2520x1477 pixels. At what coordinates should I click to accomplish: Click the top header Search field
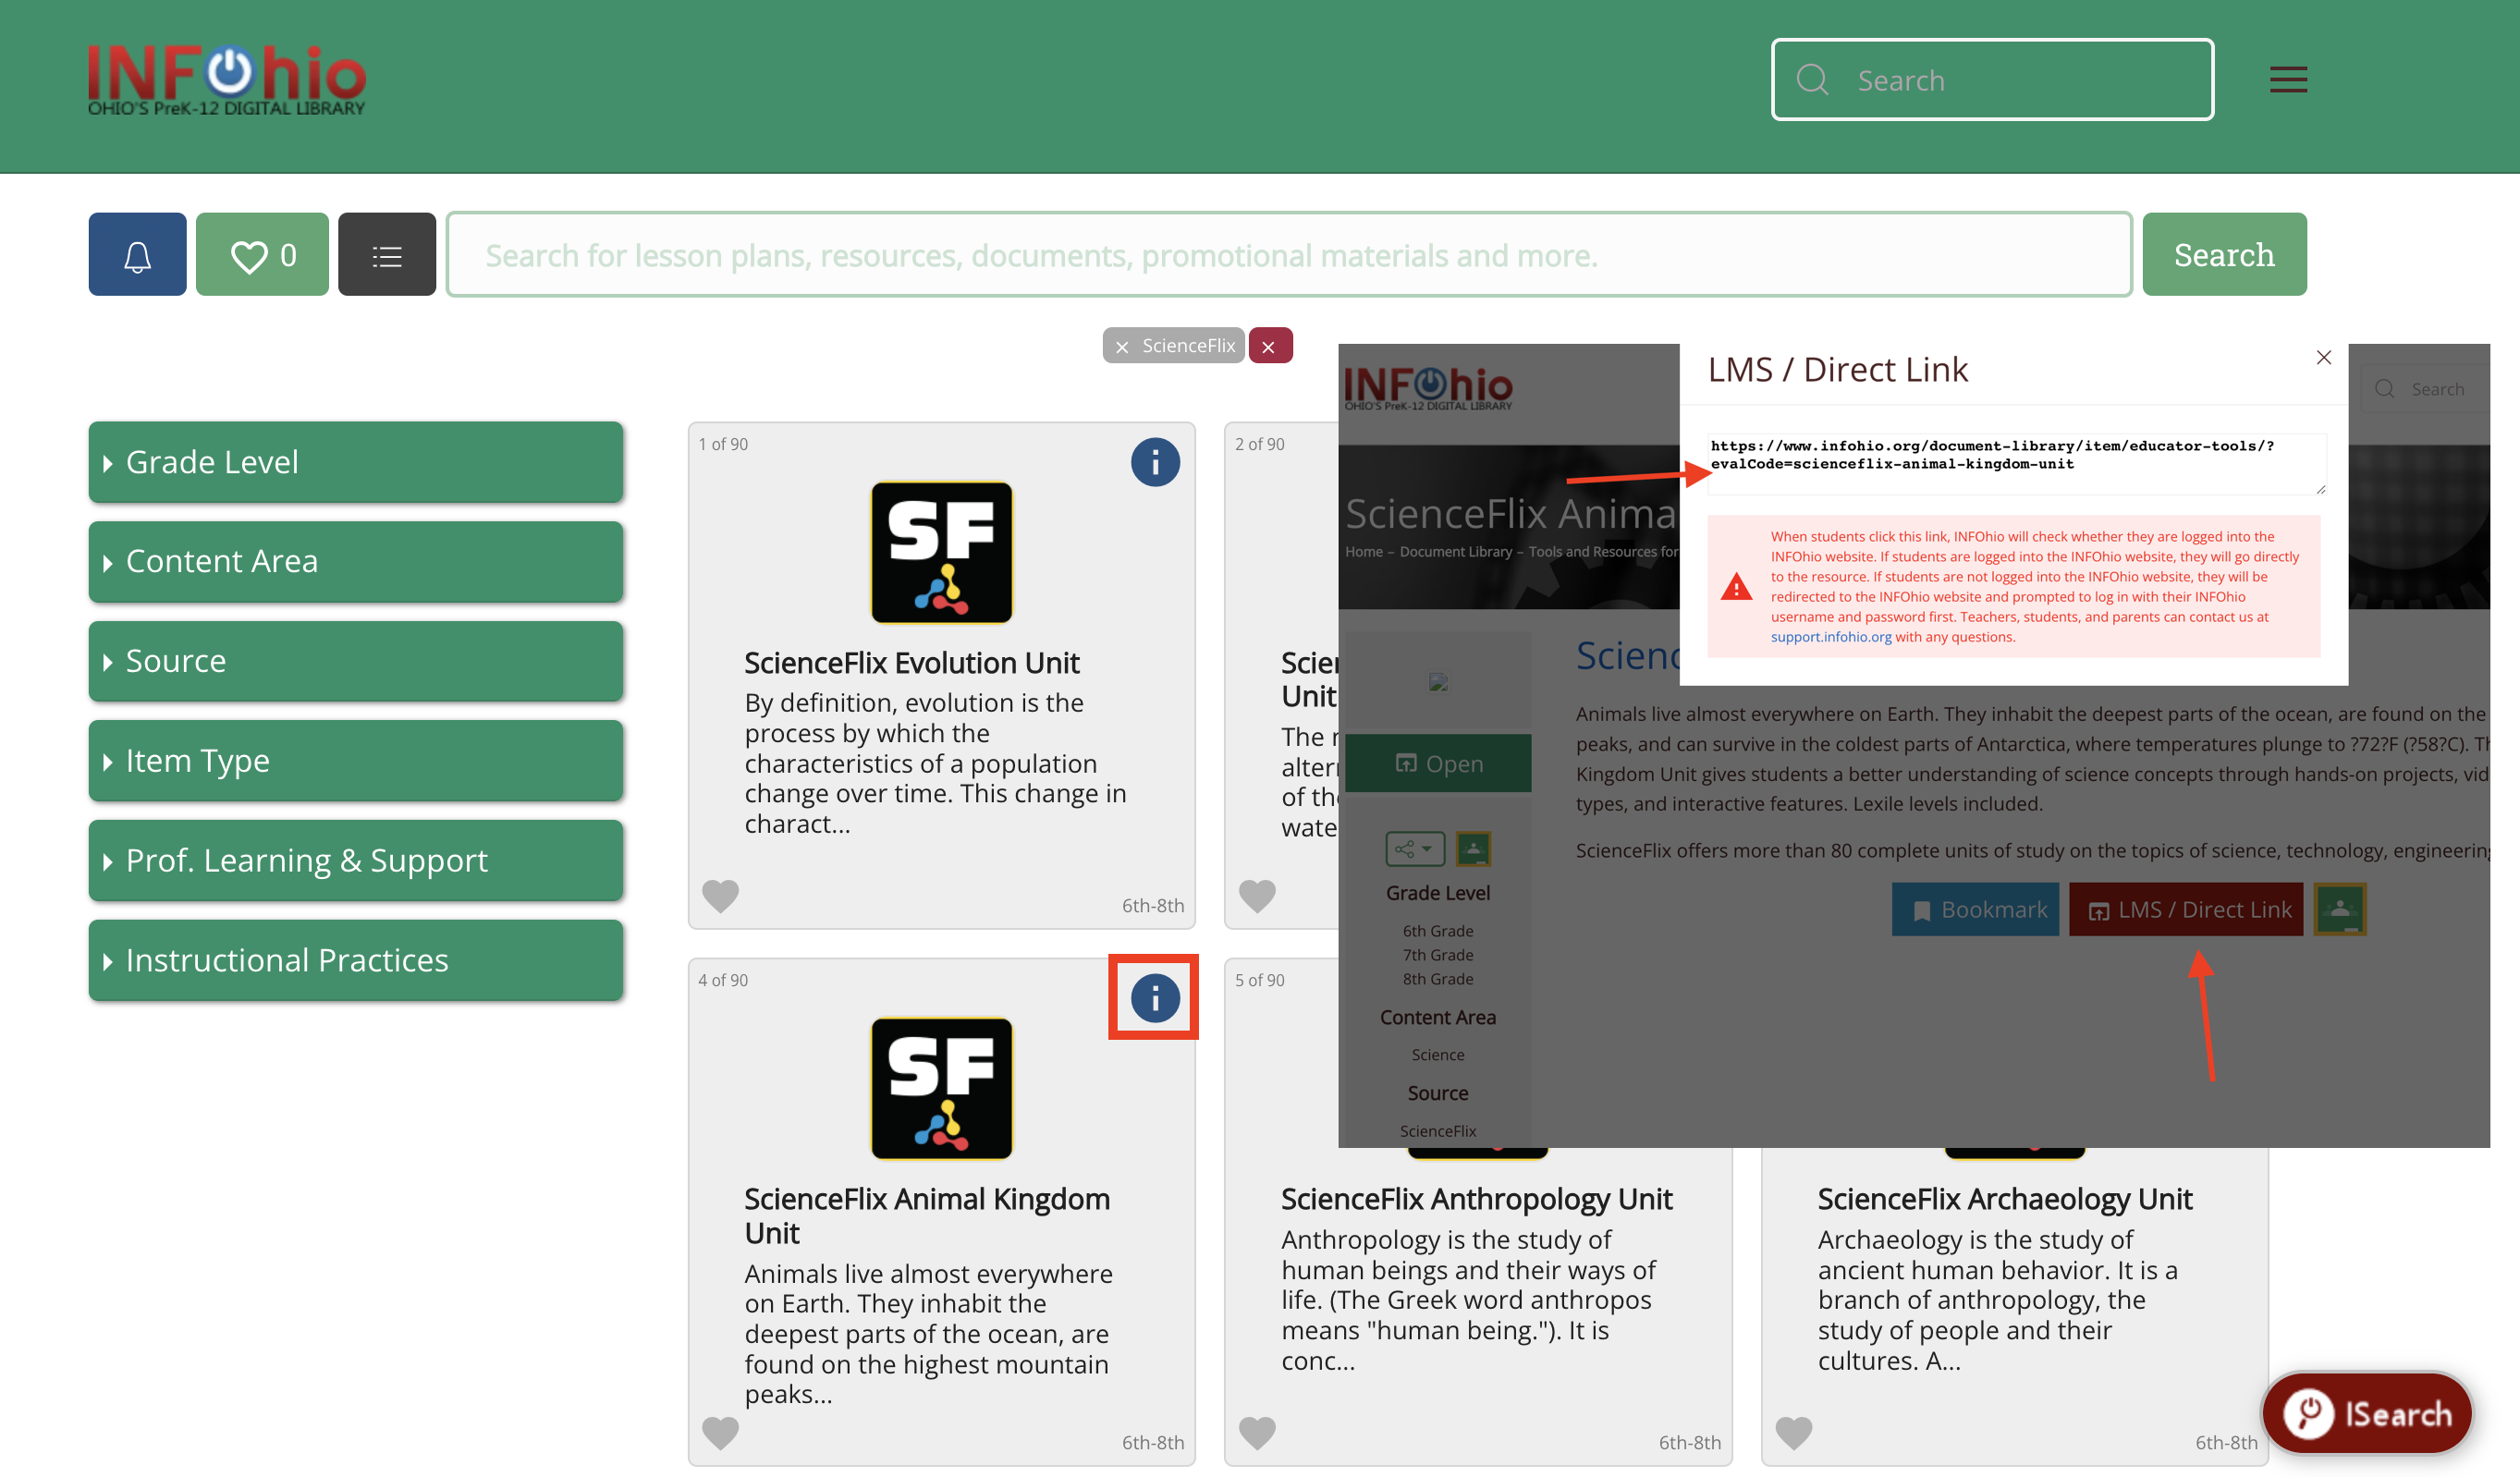[1992, 80]
